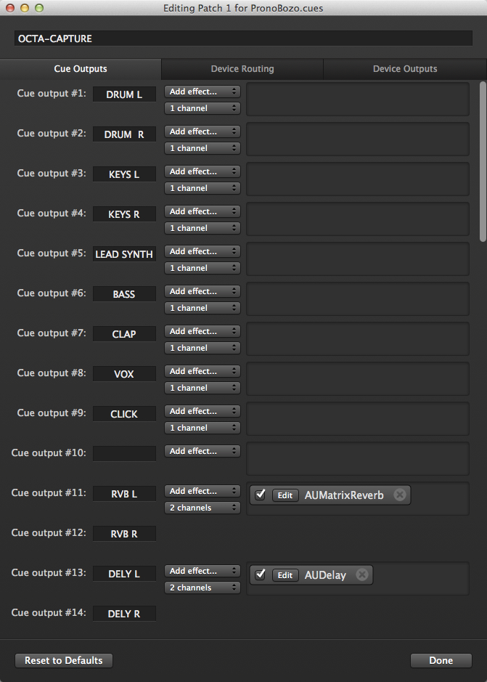Click the OCTA-CAPTURE patch name field
The height and width of the screenshot is (682, 487).
coord(243,38)
